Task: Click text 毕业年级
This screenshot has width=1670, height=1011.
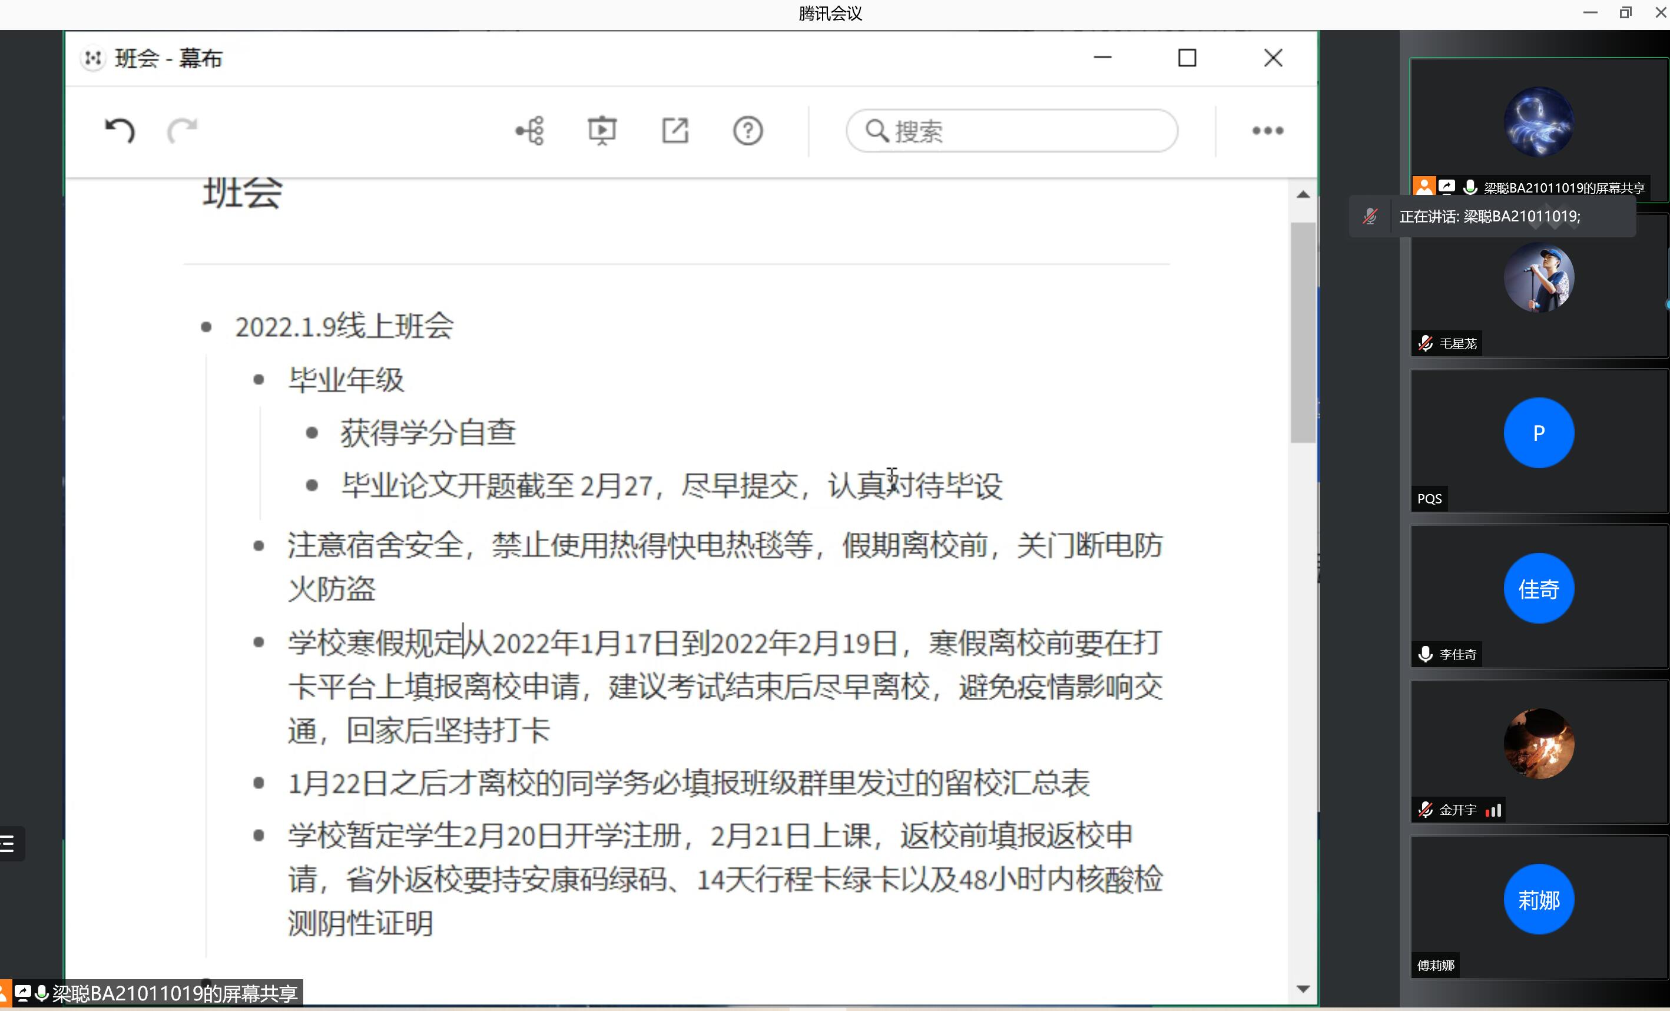Action: click(x=346, y=379)
